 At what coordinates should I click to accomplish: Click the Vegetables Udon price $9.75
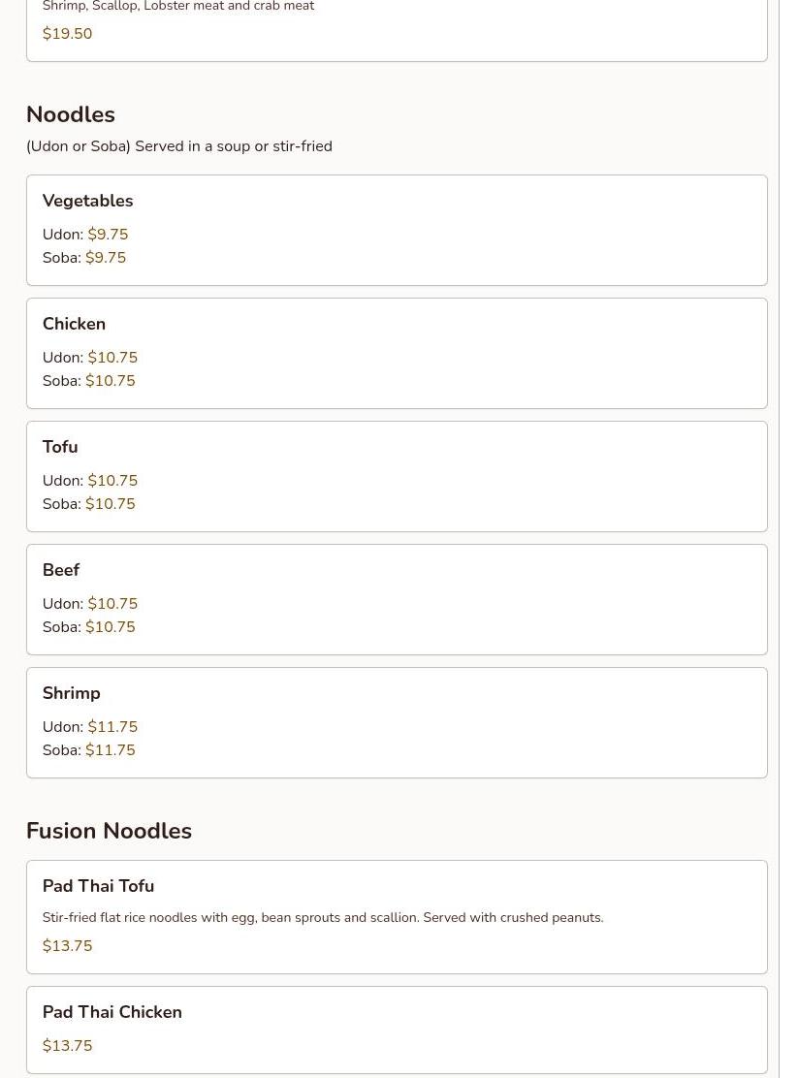108,235
